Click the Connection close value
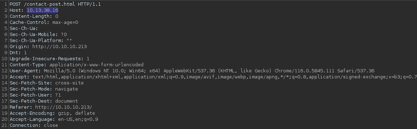The width and height of the screenshot is (417, 129). [x=51, y=125]
